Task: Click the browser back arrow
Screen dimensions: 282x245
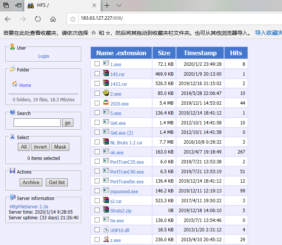Action: pyautogui.click(x=8, y=19)
